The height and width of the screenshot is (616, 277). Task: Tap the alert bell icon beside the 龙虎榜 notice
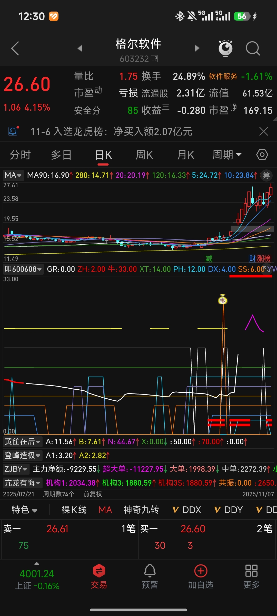[x=13, y=131]
